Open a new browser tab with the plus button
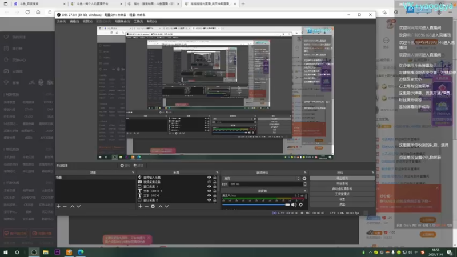 (243, 4)
